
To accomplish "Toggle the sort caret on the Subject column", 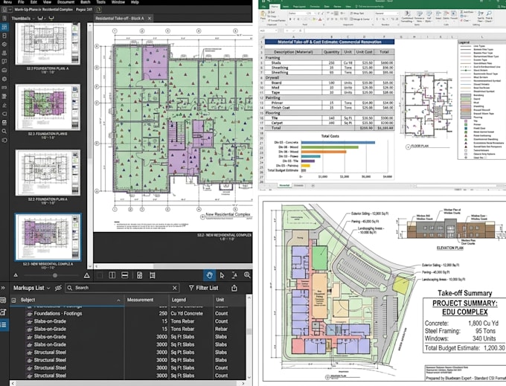I will 118,300.
